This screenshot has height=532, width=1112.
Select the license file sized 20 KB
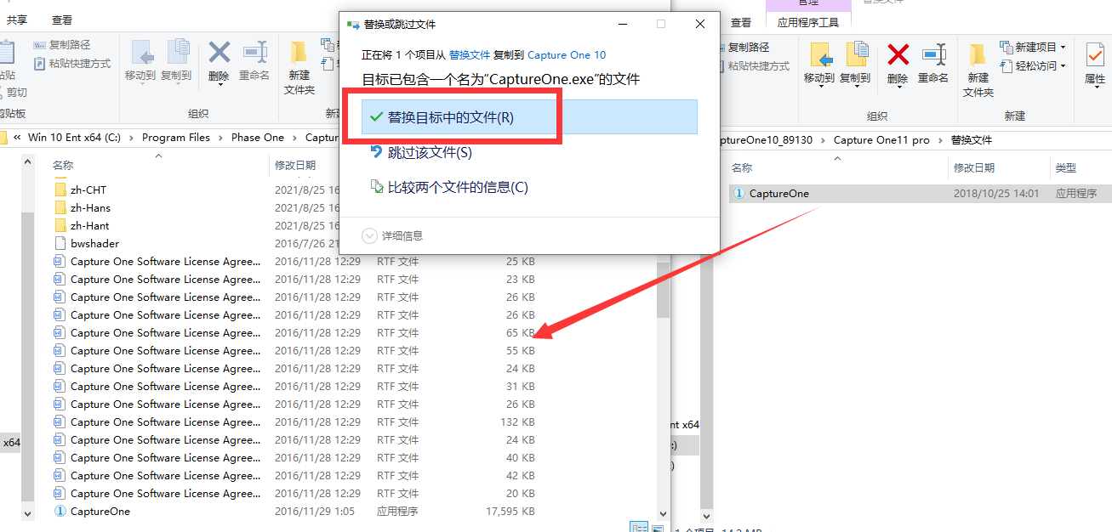(x=294, y=493)
